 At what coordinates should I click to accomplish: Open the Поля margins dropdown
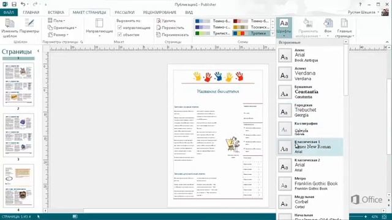[x=56, y=21]
